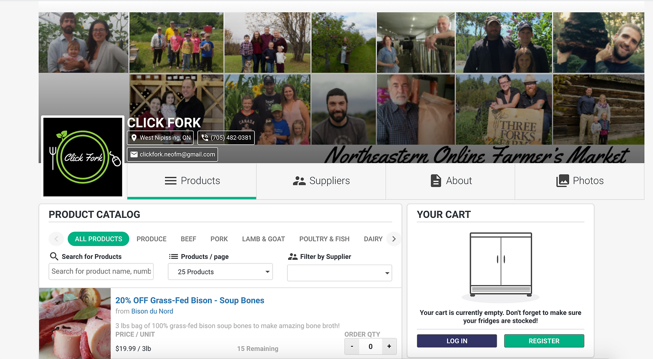The width and height of the screenshot is (653, 359).
Task: Open the Filter by Supplier dropdown
Action: point(339,273)
